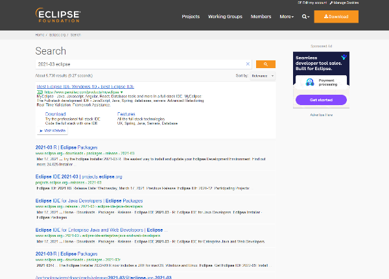This screenshot has width=389, height=279.
Task: Open Eclipse IDE for Java Developers result
Action: click(89, 200)
